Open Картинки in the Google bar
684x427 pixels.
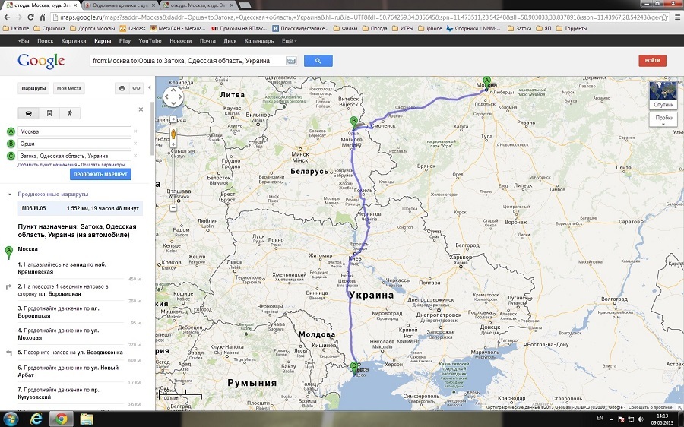(x=74, y=40)
